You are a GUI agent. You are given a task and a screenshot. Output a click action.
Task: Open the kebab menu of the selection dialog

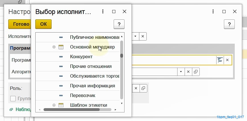[x=103, y=12]
